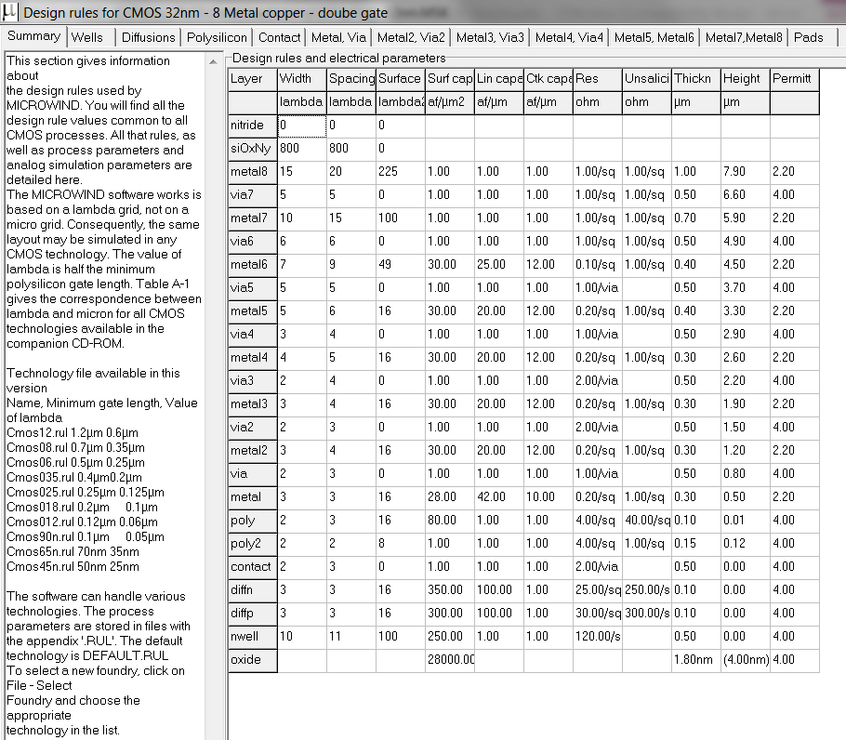Click the via2 row header
The image size is (846, 740).
click(x=253, y=427)
